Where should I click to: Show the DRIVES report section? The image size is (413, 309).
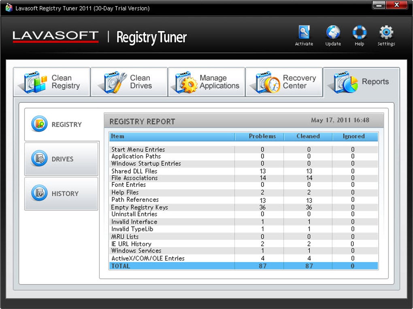point(61,159)
